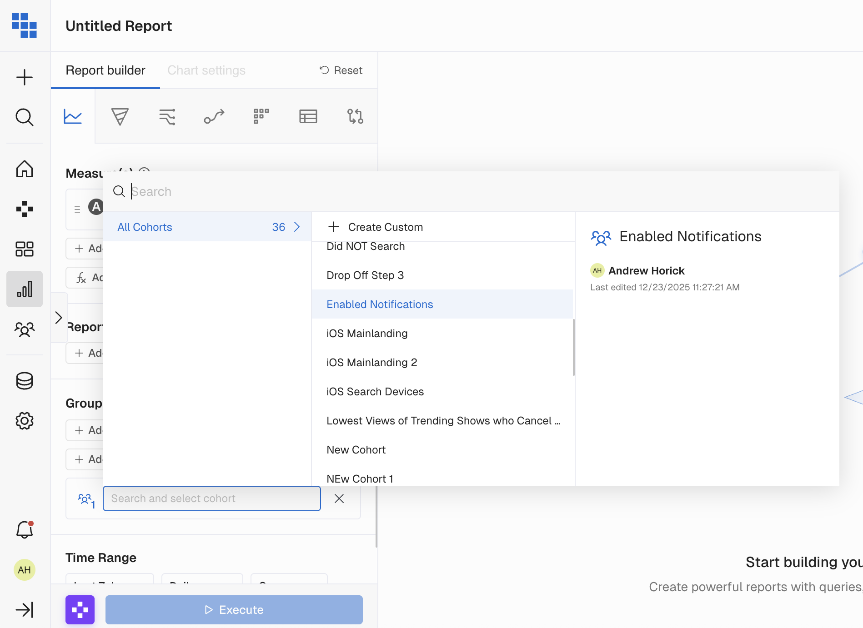Choose the iOS Mainlanding cohort
863x628 pixels.
tap(442, 334)
